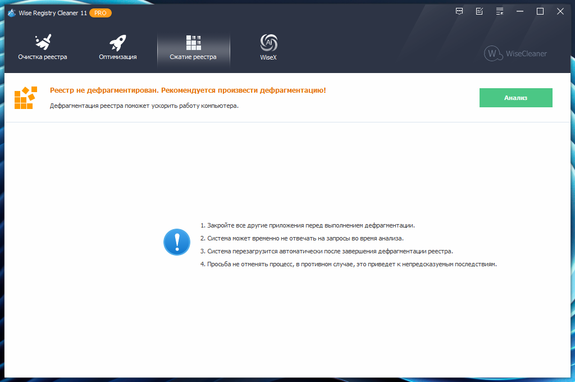575x382 pixels.
Task: Click the orange PRO badge
Action: coord(100,13)
